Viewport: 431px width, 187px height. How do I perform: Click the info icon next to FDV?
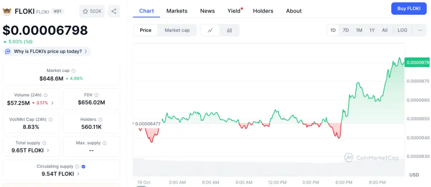click(100, 95)
